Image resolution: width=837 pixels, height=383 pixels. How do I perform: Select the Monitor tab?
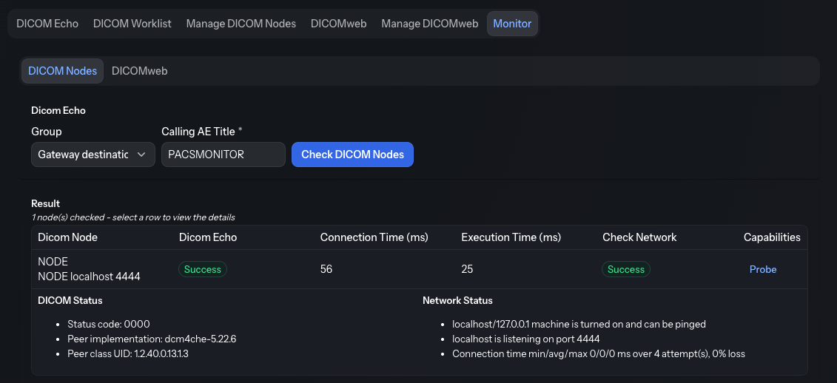coord(512,24)
